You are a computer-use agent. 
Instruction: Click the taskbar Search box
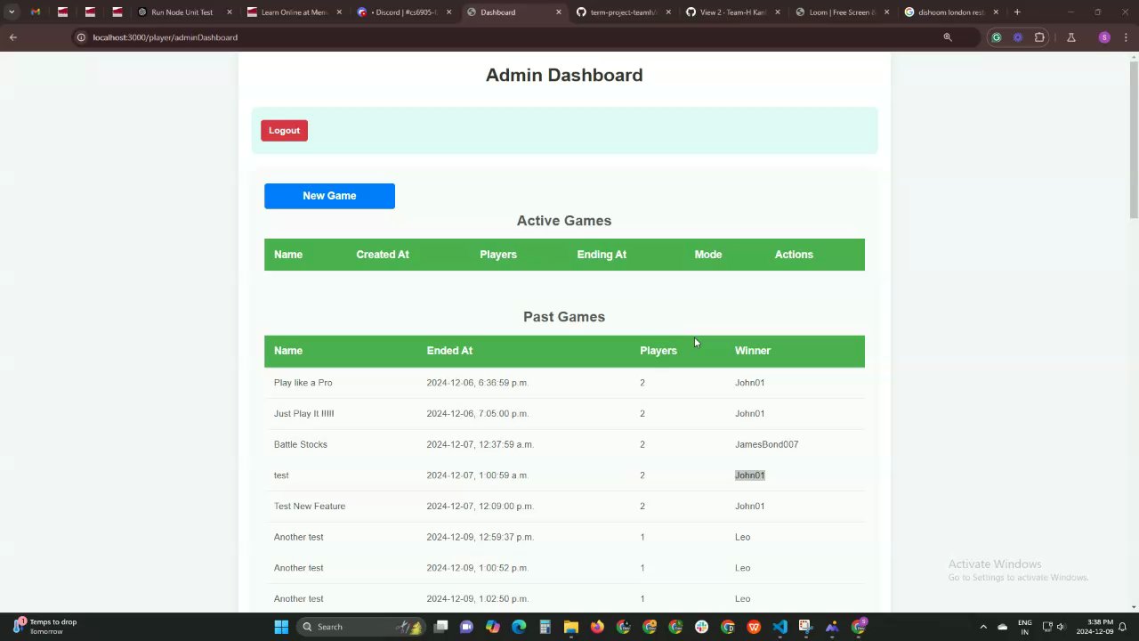click(x=360, y=627)
